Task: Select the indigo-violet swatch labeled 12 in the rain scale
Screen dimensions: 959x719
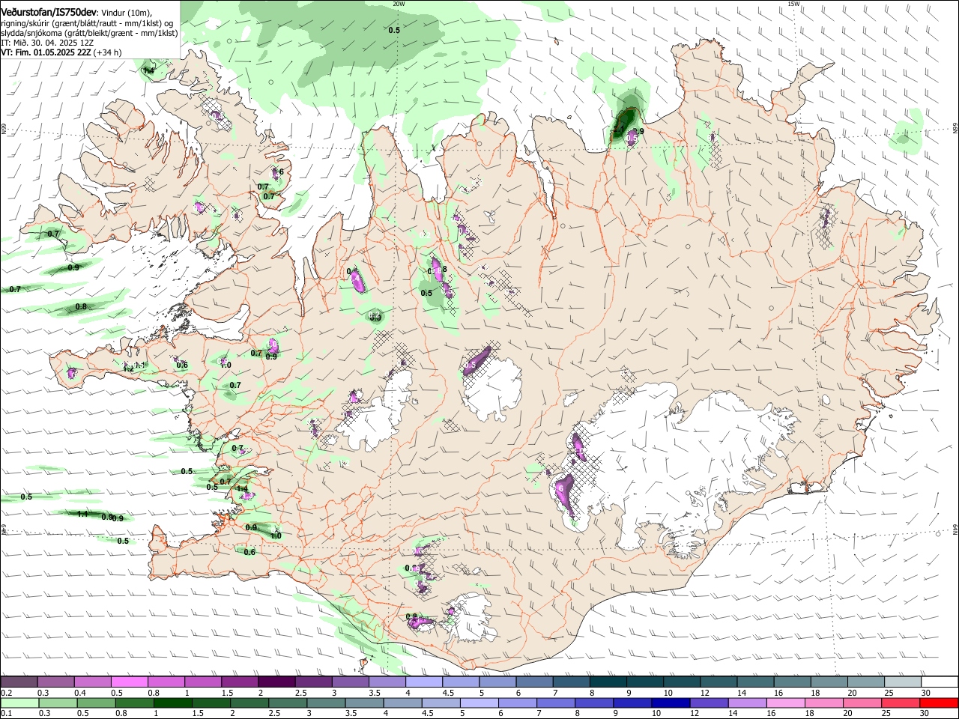Action: [710, 703]
